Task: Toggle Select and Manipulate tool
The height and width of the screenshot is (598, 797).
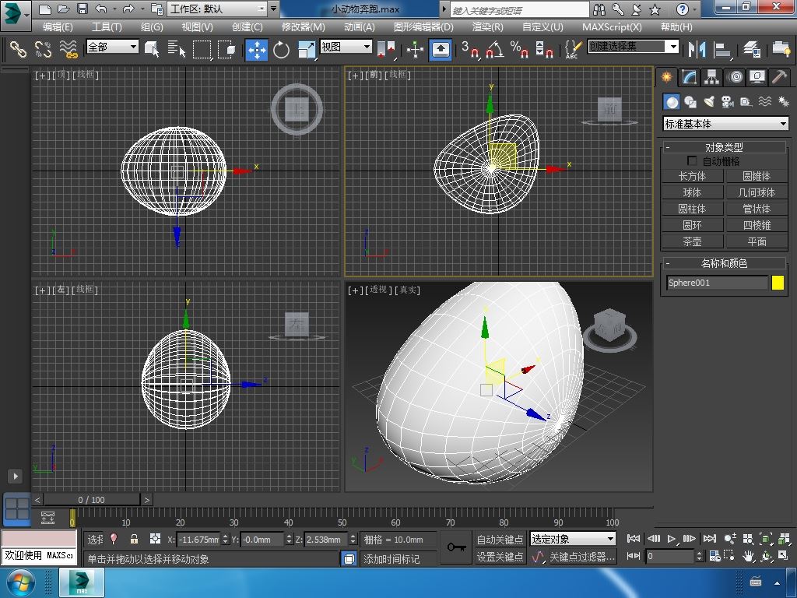Action: tap(415, 49)
